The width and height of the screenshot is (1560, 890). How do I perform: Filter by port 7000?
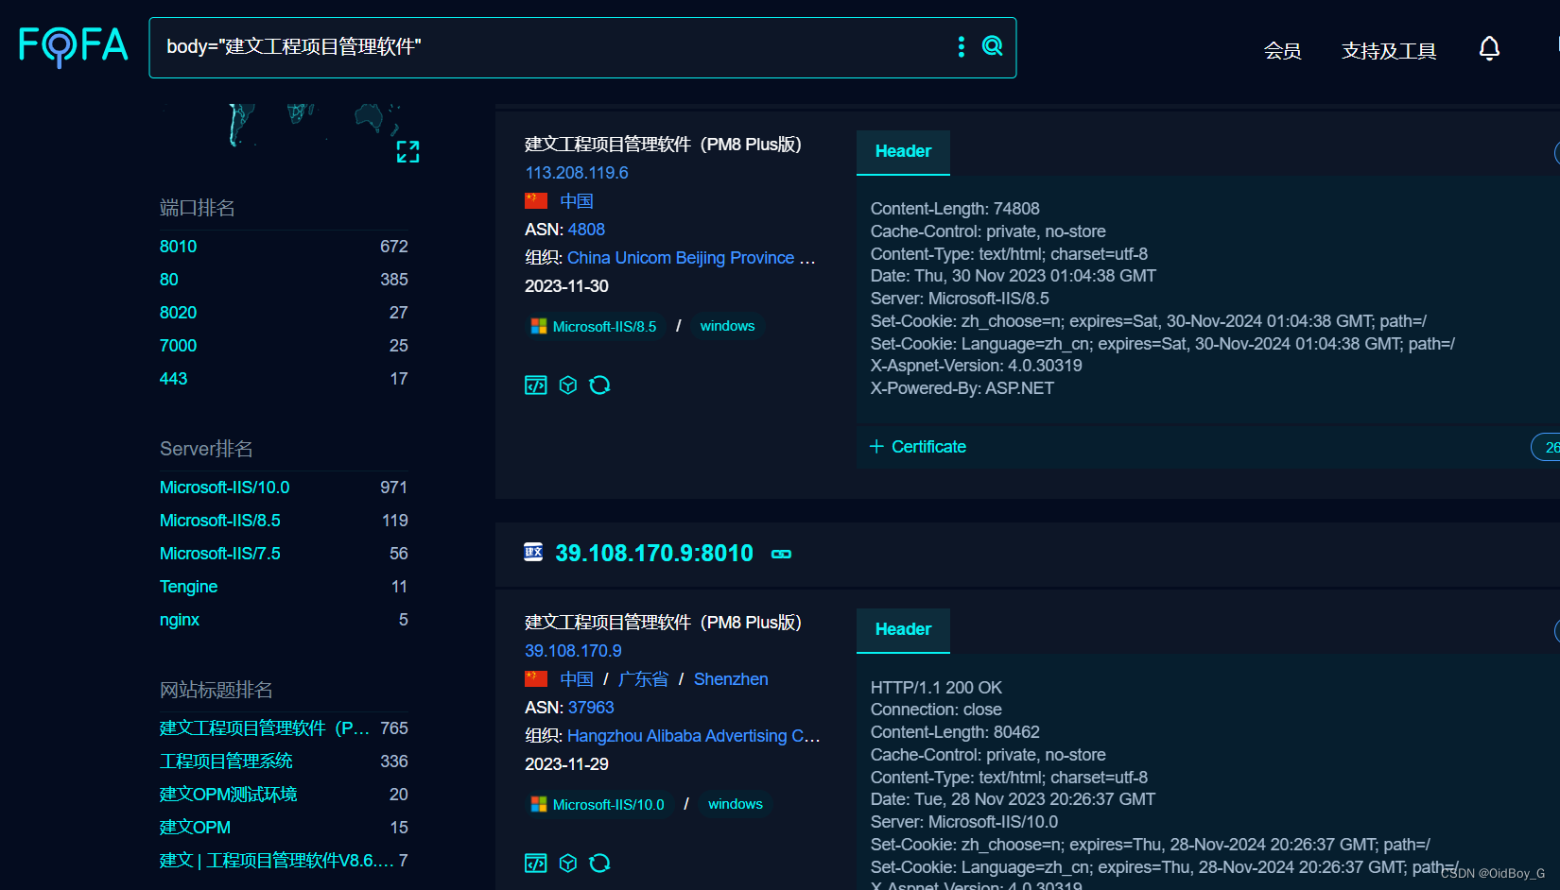pos(179,346)
